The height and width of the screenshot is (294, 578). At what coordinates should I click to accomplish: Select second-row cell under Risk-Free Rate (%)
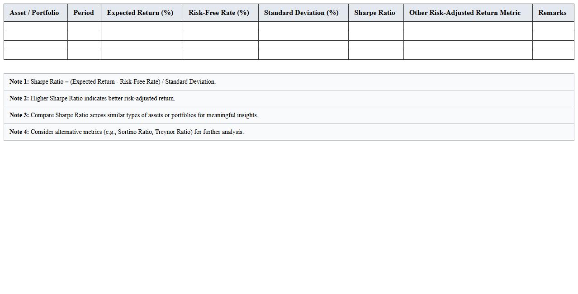coord(221,36)
